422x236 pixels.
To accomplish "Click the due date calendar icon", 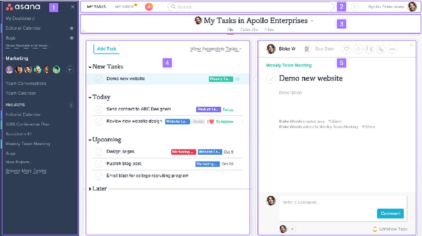I will click(x=307, y=49).
